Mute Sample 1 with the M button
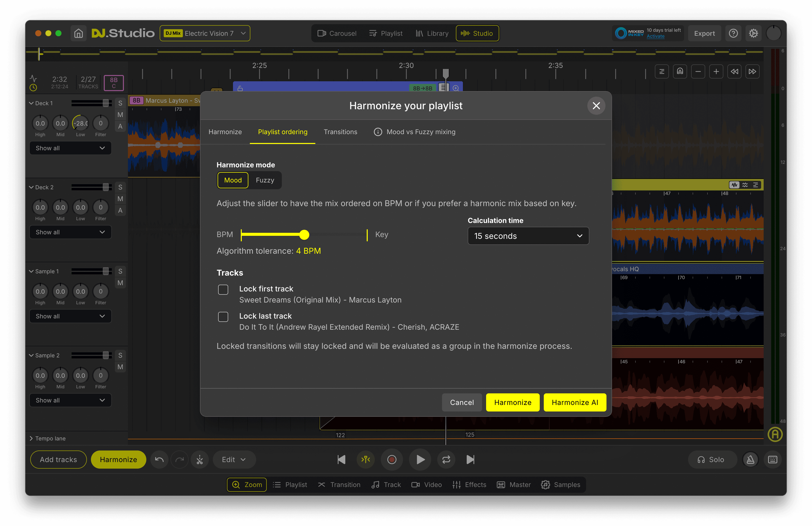812x526 pixels. (x=120, y=283)
